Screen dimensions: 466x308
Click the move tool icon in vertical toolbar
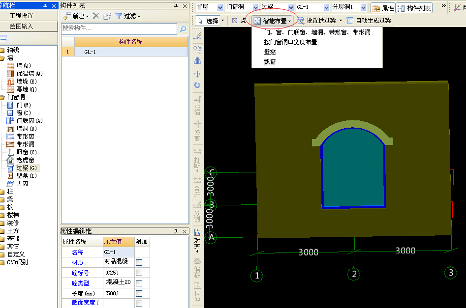[197, 74]
